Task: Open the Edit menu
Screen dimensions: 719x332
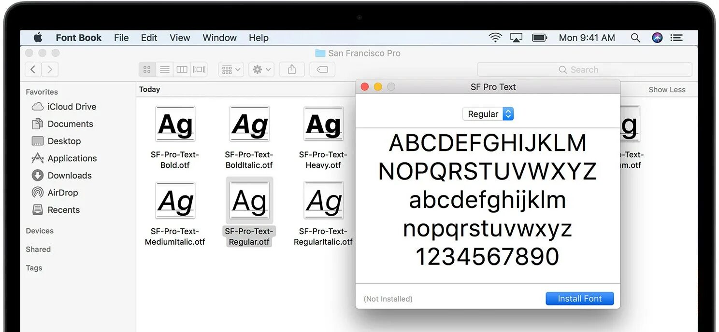Action: 149,38
